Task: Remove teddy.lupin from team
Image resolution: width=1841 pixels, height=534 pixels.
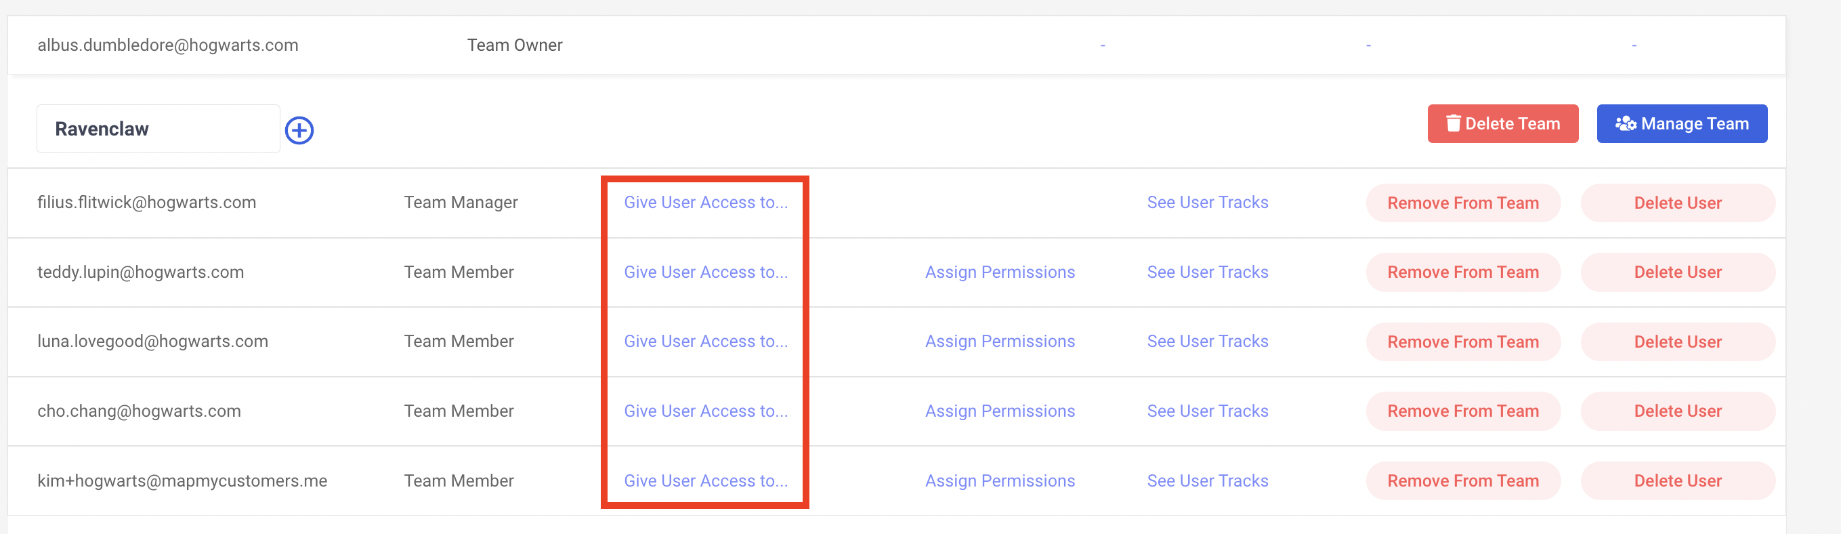Action: [1463, 272]
